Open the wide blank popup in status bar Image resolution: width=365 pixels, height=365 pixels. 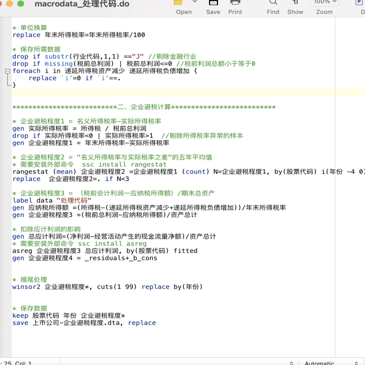point(179,363)
